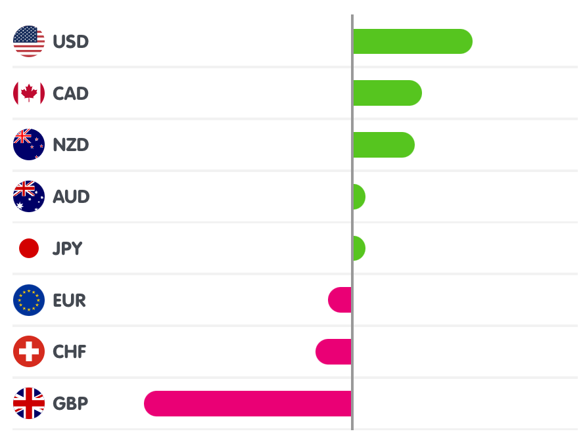
Task: Select the USD currency label
Action: 70,41
